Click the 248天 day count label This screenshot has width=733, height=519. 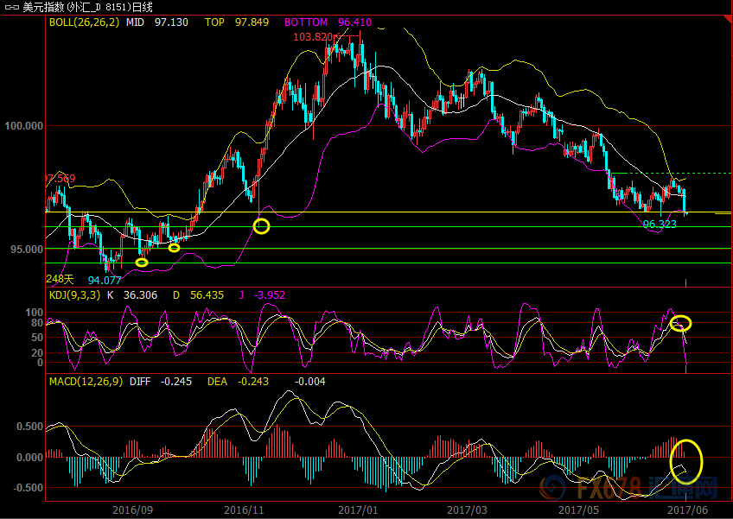tap(61, 280)
